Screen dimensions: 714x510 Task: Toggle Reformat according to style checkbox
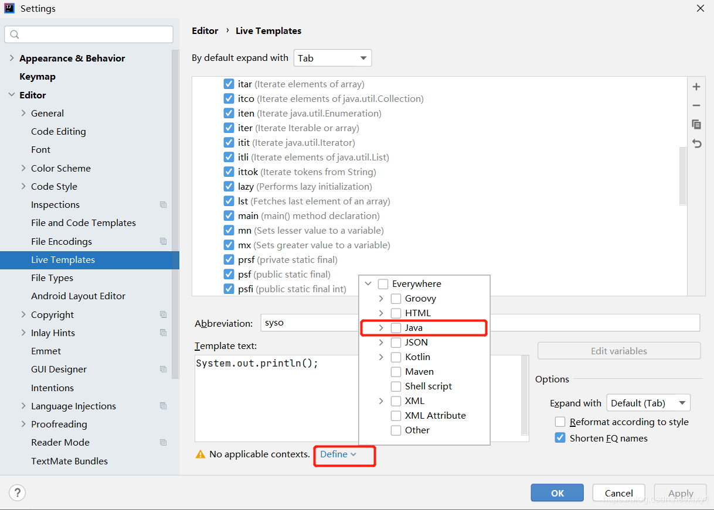(x=560, y=422)
